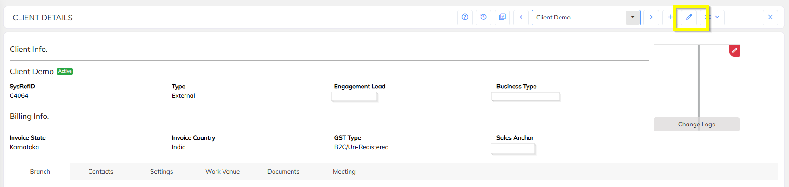Open the history clock icon

pyautogui.click(x=484, y=17)
